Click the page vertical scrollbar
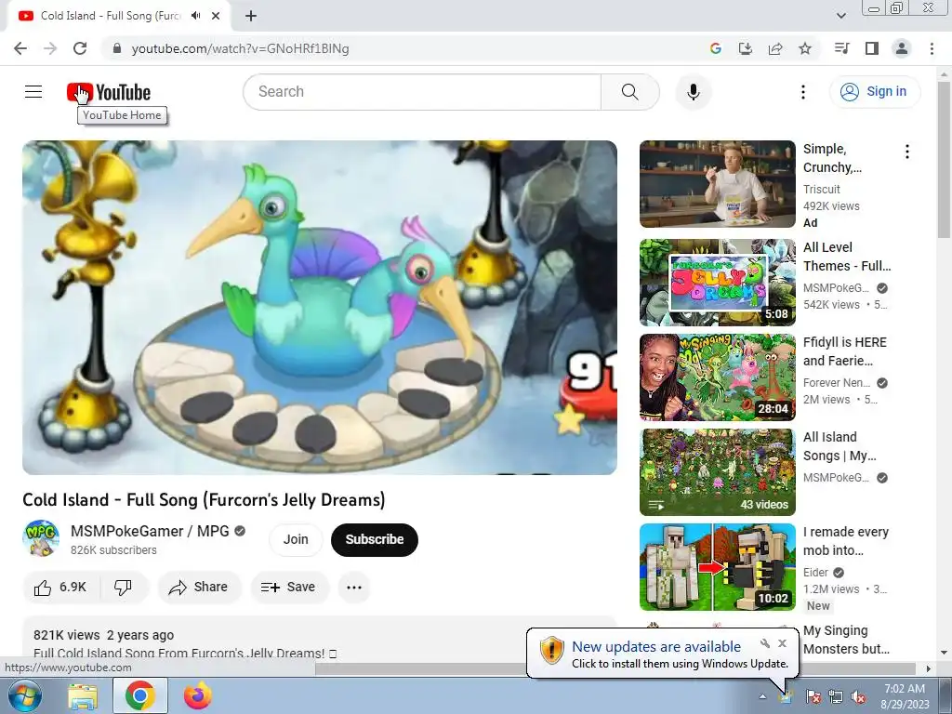Viewport: 952px width, 714px height. pyautogui.click(x=945, y=160)
